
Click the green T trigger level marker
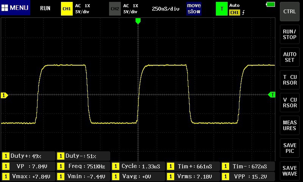(272, 95)
